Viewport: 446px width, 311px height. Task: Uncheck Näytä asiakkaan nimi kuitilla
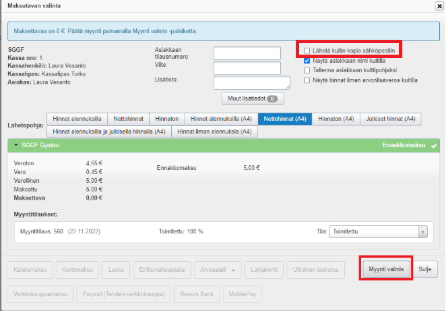coord(307,60)
